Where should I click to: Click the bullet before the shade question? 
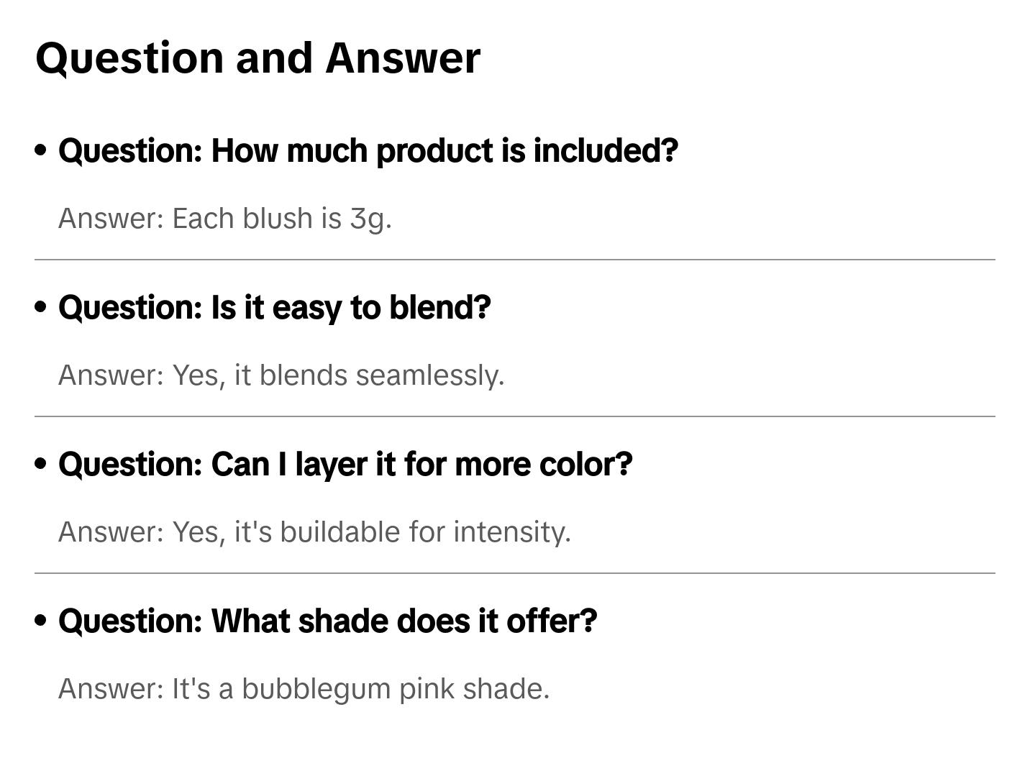click(x=41, y=621)
